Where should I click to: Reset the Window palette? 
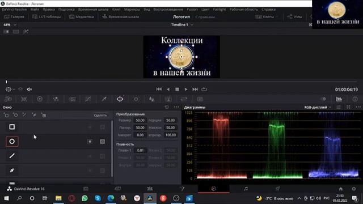167,107
